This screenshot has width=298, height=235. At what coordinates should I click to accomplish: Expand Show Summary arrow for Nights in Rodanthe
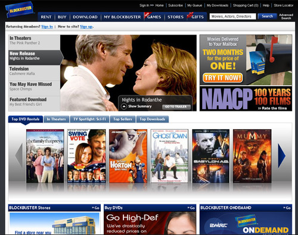[x=124, y=106]
